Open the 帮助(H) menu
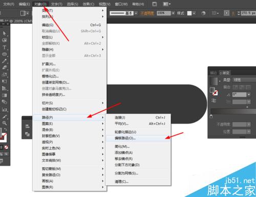 tap(138, 4)
